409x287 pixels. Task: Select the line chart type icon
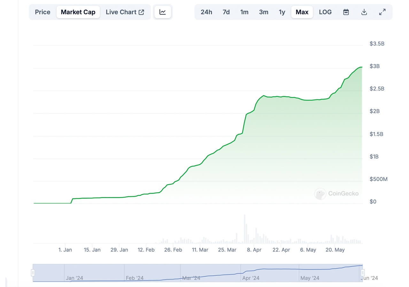point(163,12)
